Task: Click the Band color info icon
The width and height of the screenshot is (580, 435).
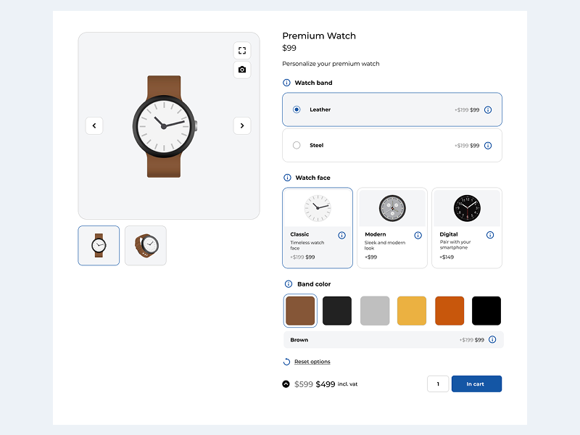Action: [289, 283]
